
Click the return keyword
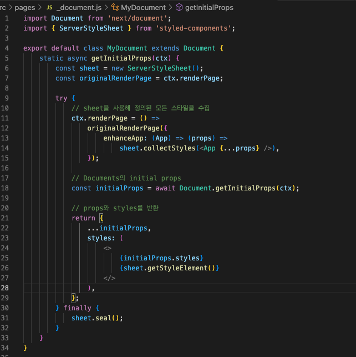pyautogui.click(x=83, y=218)
